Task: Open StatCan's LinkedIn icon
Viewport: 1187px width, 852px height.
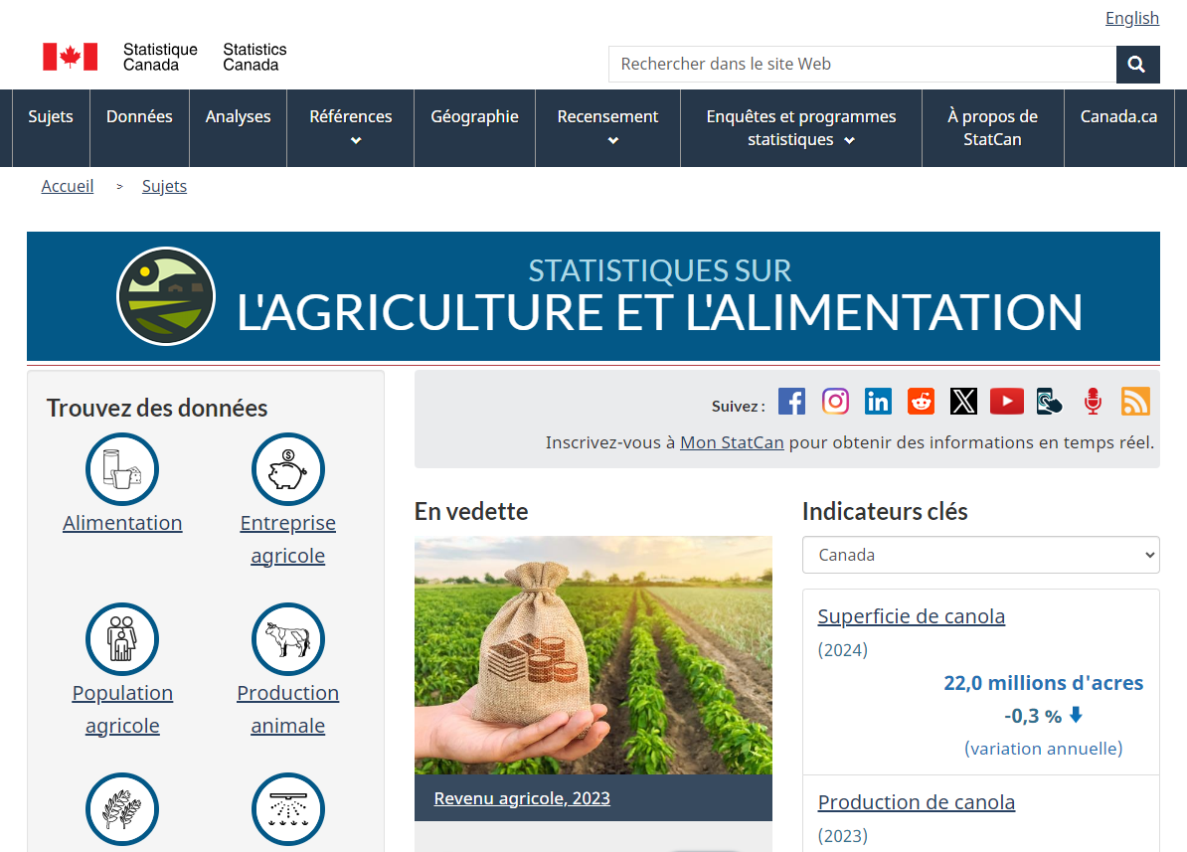Action: point(878,401)
